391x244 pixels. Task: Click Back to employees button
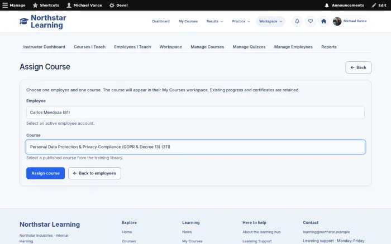[x=94, y=173]
